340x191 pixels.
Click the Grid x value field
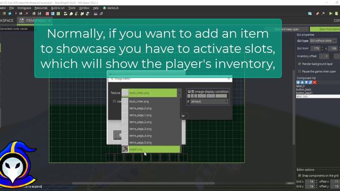coord(310,181)
